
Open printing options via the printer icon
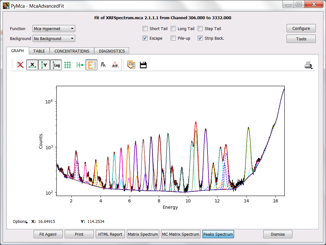click(x=308, y=65)
